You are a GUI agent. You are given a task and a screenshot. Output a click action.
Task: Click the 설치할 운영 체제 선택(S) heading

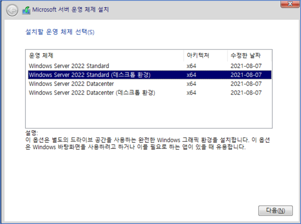click(x=60, y=32)
